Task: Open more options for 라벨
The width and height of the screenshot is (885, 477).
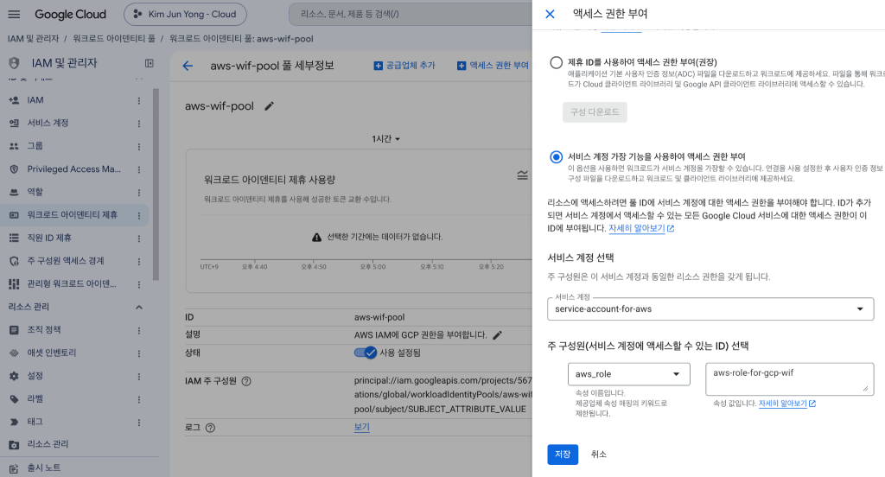Action: click(139, 399)
